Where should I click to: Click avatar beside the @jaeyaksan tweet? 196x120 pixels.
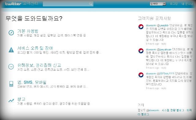click(141, 51)
